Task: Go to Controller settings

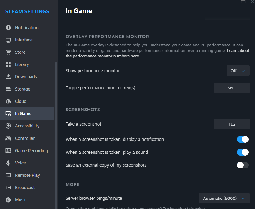Action: point(27,138)
